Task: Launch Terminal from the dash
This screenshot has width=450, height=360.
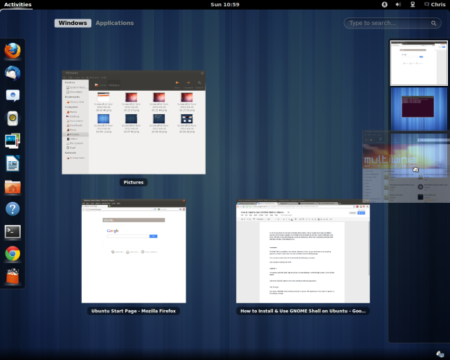Action: (x=12, y=231)
